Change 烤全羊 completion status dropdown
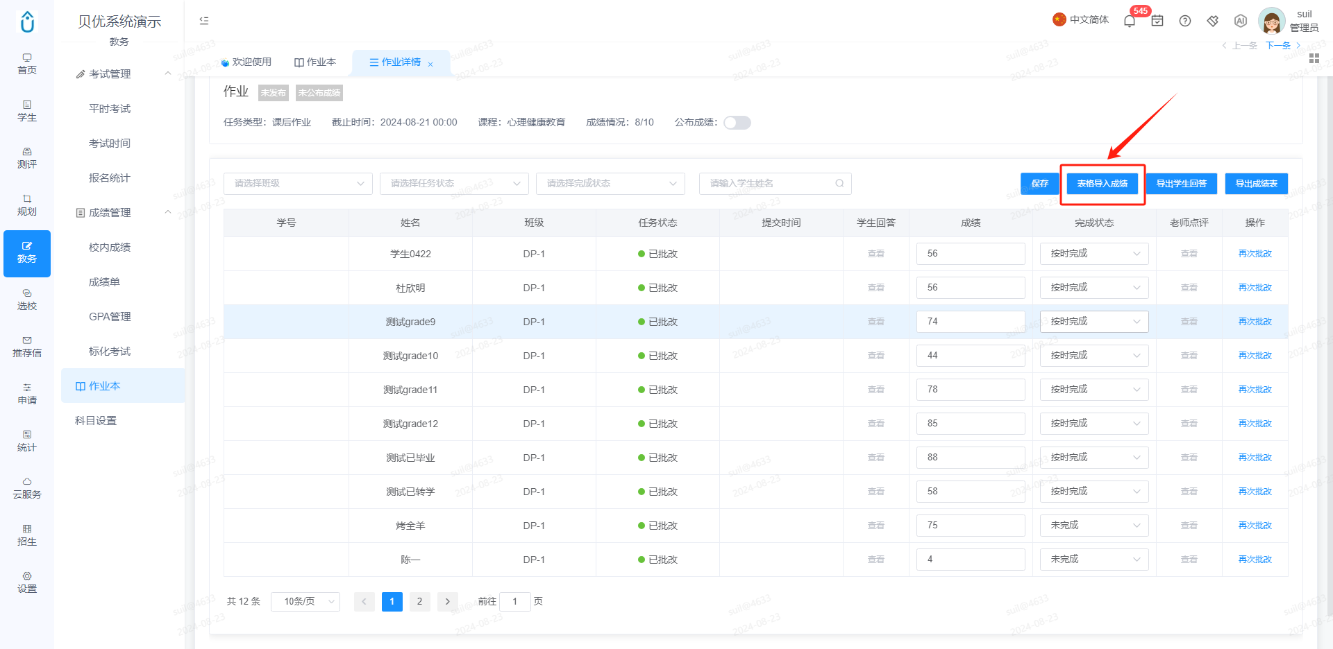Image resolution: width=1333 pixels, height=649 pixels. (x=1094, y=526)
